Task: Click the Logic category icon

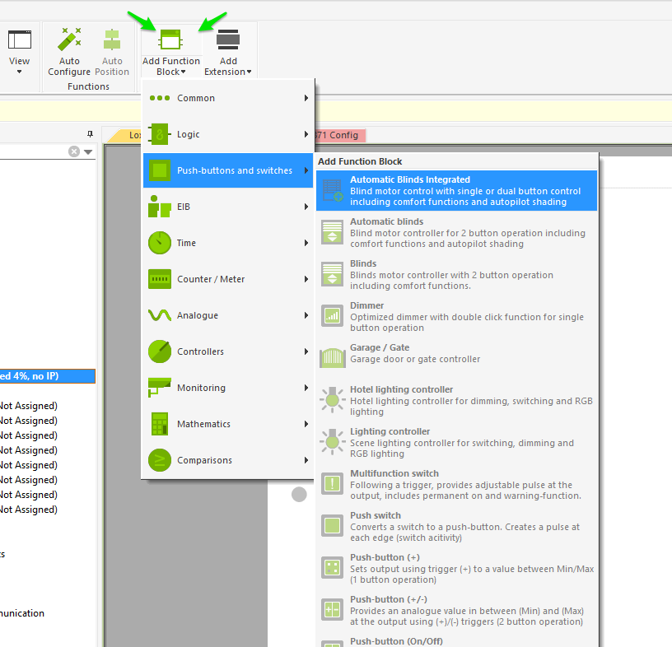Action: pyautogui.click(x=160, y=134)
